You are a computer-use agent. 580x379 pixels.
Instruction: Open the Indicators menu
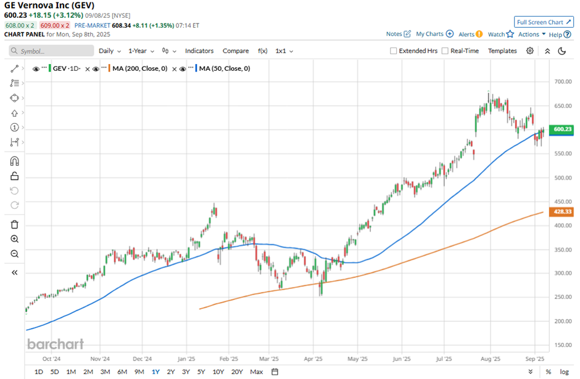point(199,51)
